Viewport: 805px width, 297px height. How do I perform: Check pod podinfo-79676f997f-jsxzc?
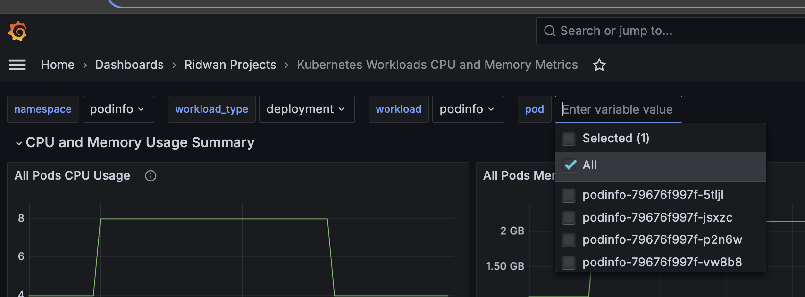click(x=569, y=218)
